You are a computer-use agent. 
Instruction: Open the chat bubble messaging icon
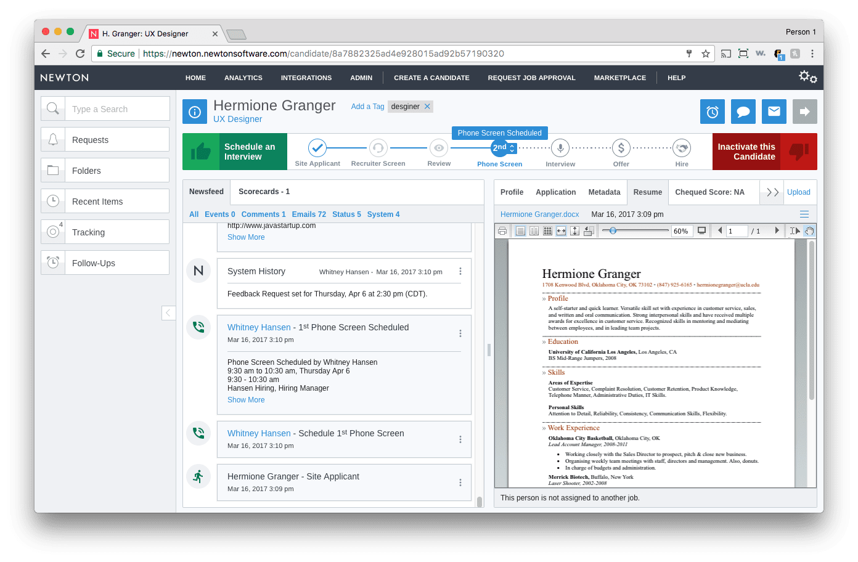pos(743,112)
